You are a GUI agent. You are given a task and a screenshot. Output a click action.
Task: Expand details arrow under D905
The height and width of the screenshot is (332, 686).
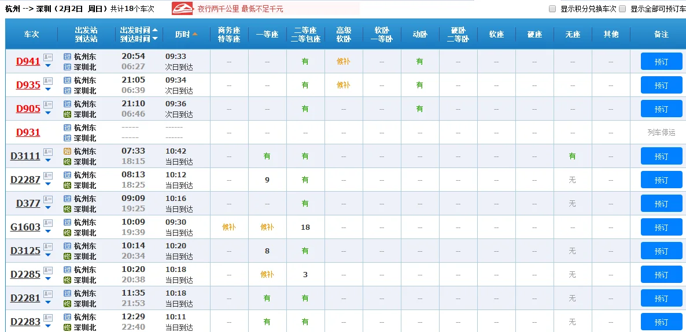47,113
